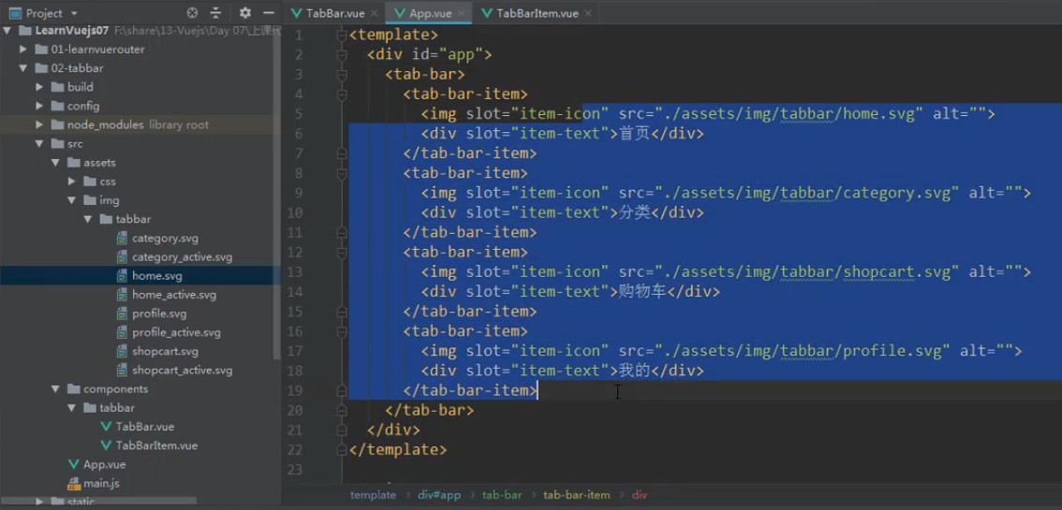
Task: Click the text 首页 on line 6
Action: click(x=635, y=133)
